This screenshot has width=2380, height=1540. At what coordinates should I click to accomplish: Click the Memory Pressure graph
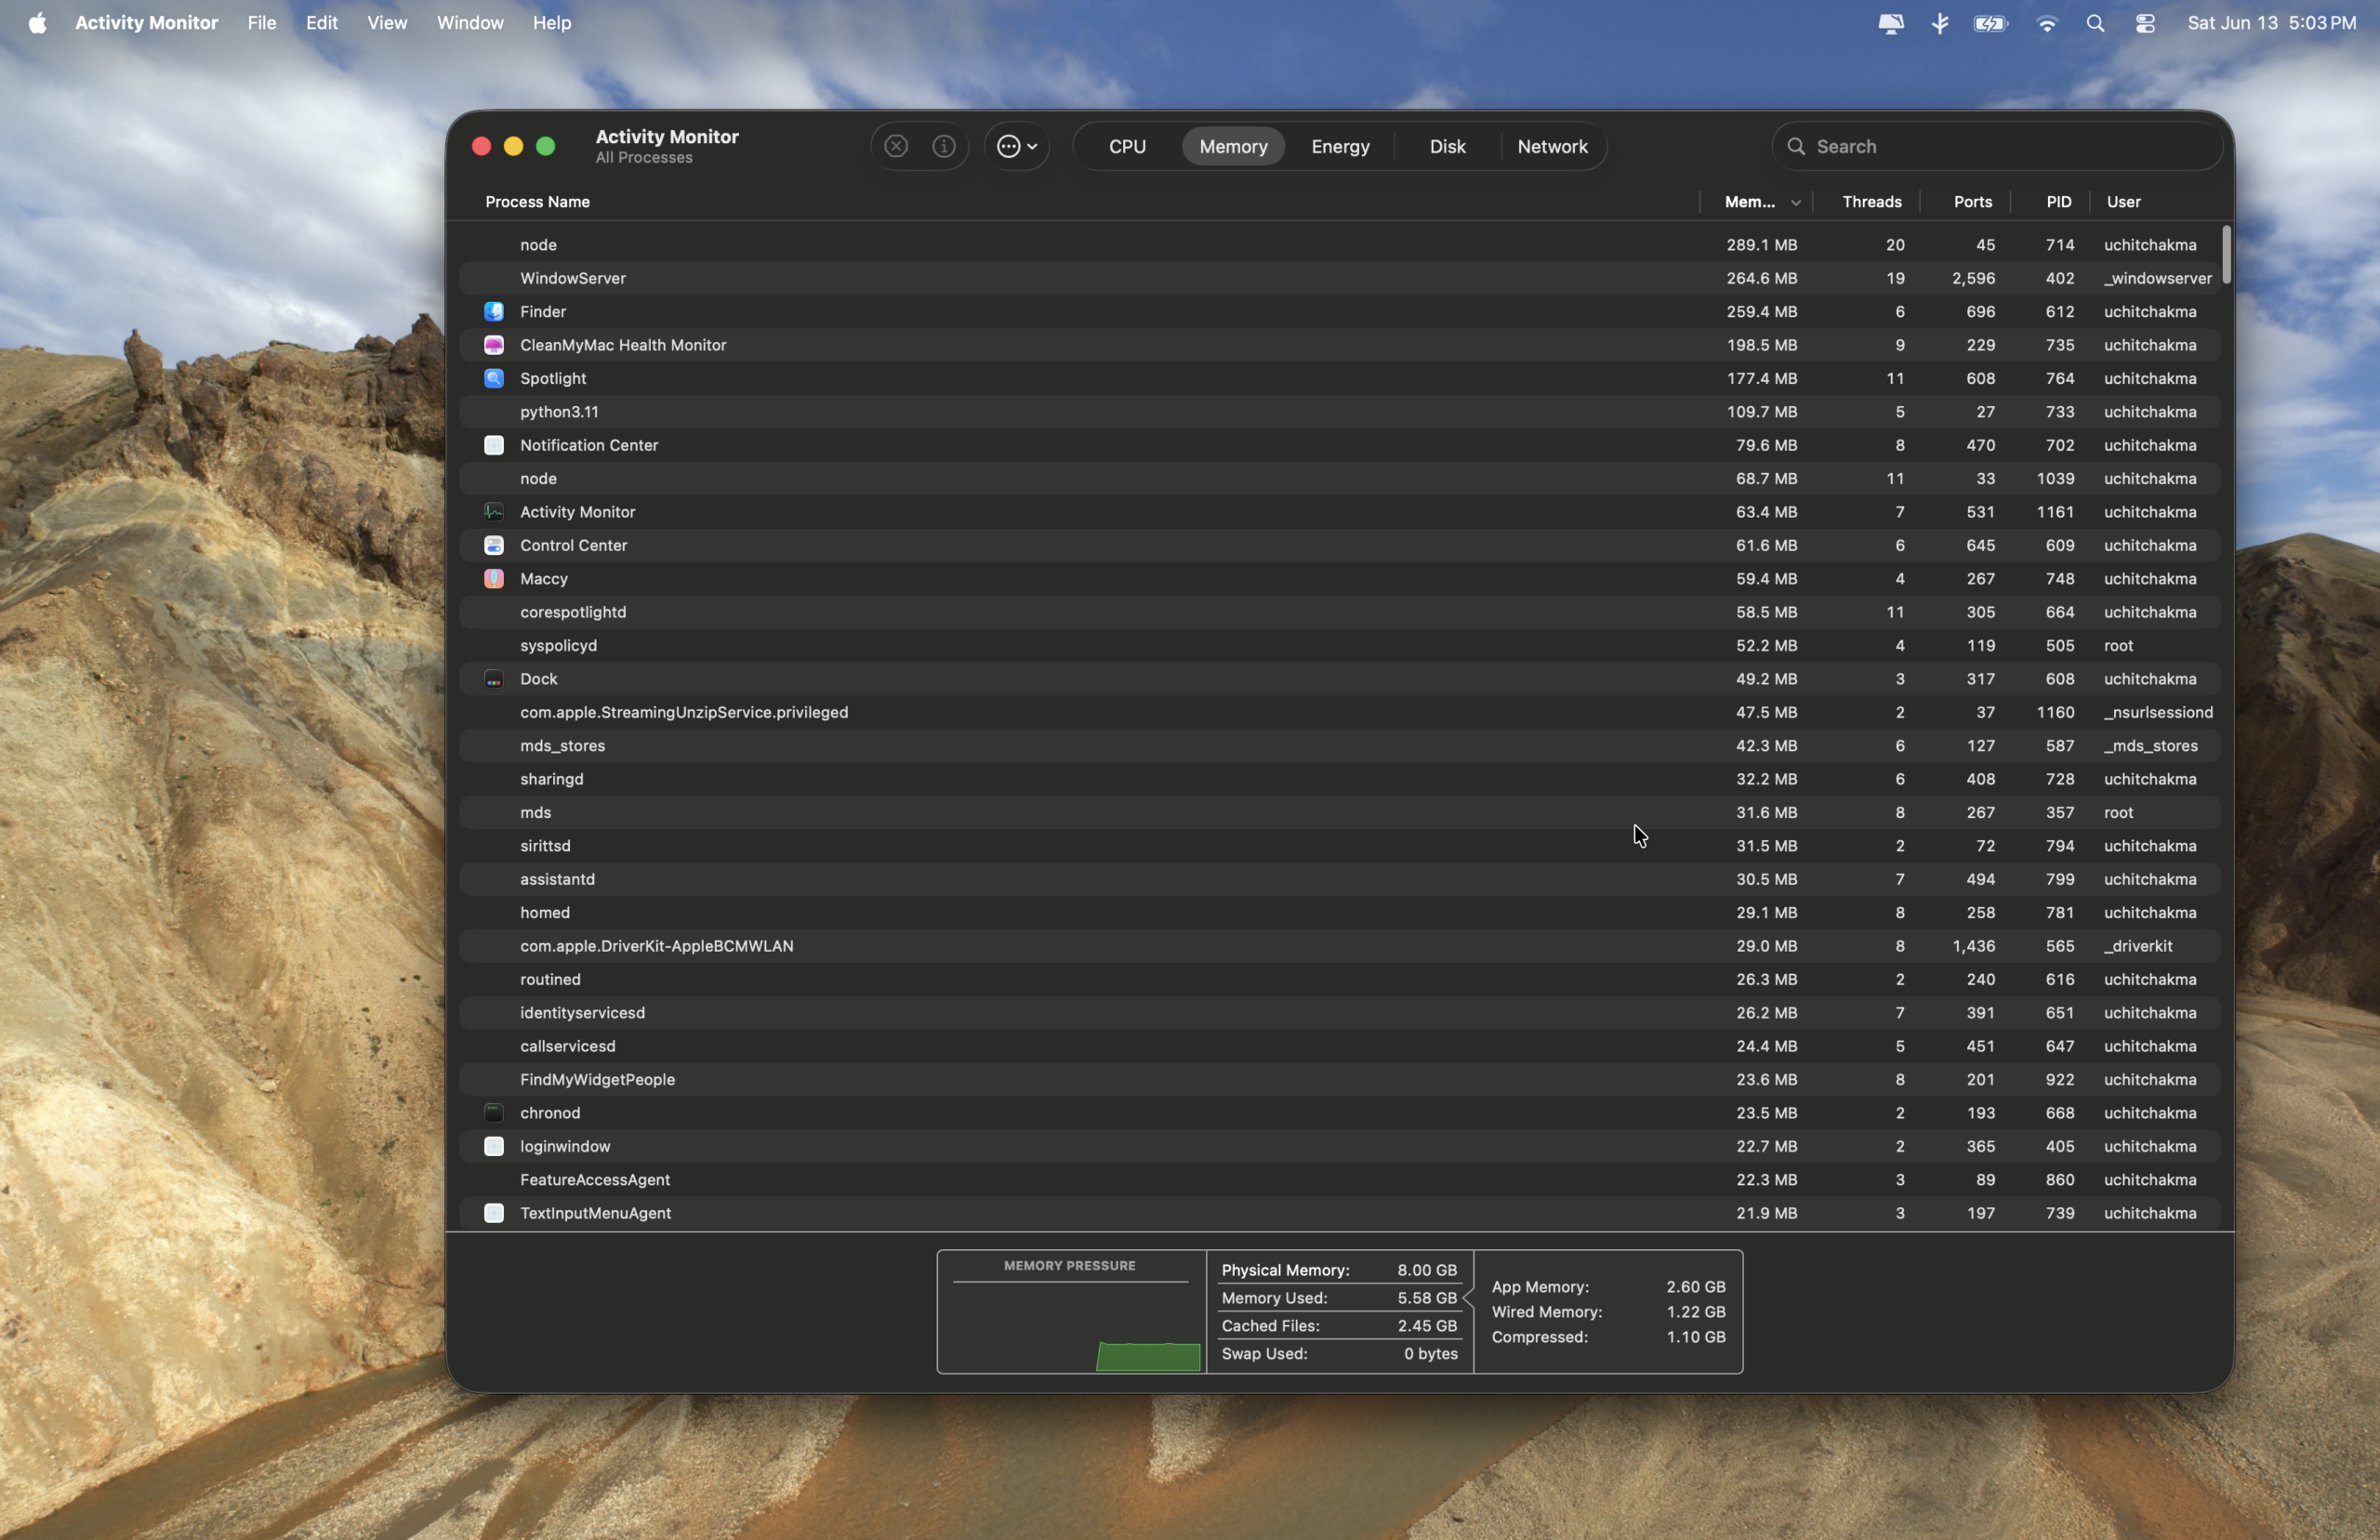(x=1071, y=1326)
